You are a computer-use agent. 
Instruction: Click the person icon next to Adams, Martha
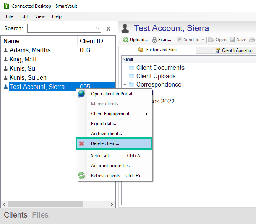point(6,50)
